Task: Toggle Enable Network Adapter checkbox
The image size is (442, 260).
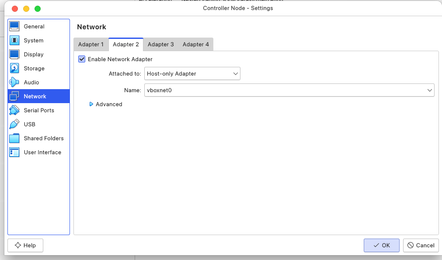Action: (x=82, y=59)
